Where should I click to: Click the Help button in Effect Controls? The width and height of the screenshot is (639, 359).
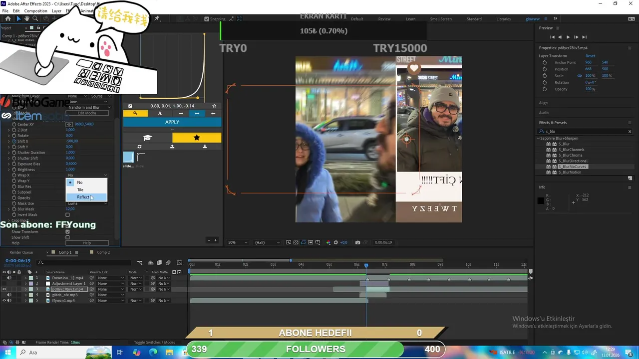click(87, 243)
